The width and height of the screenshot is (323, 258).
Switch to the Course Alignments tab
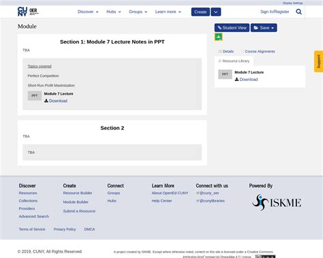pyautogui.click(x=258, y=51)
